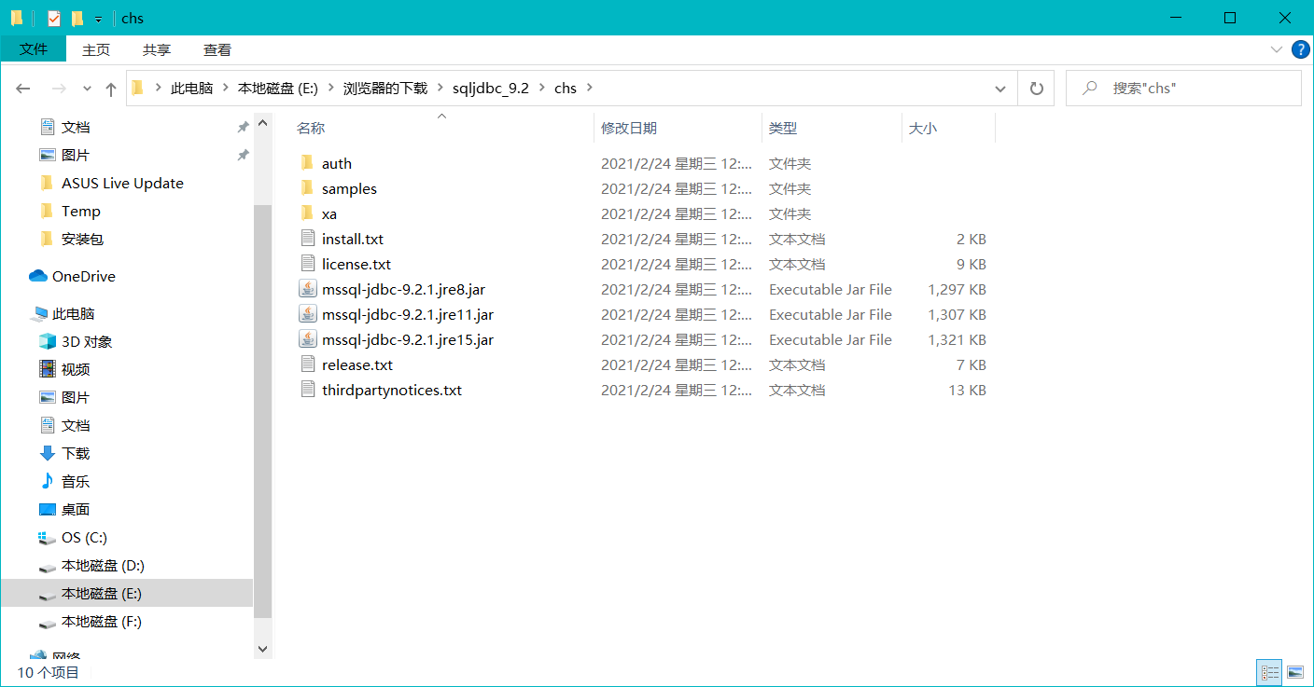Customize quick access toolbar dropdown
Screen dimensions: 1314x687
[98, 20]
